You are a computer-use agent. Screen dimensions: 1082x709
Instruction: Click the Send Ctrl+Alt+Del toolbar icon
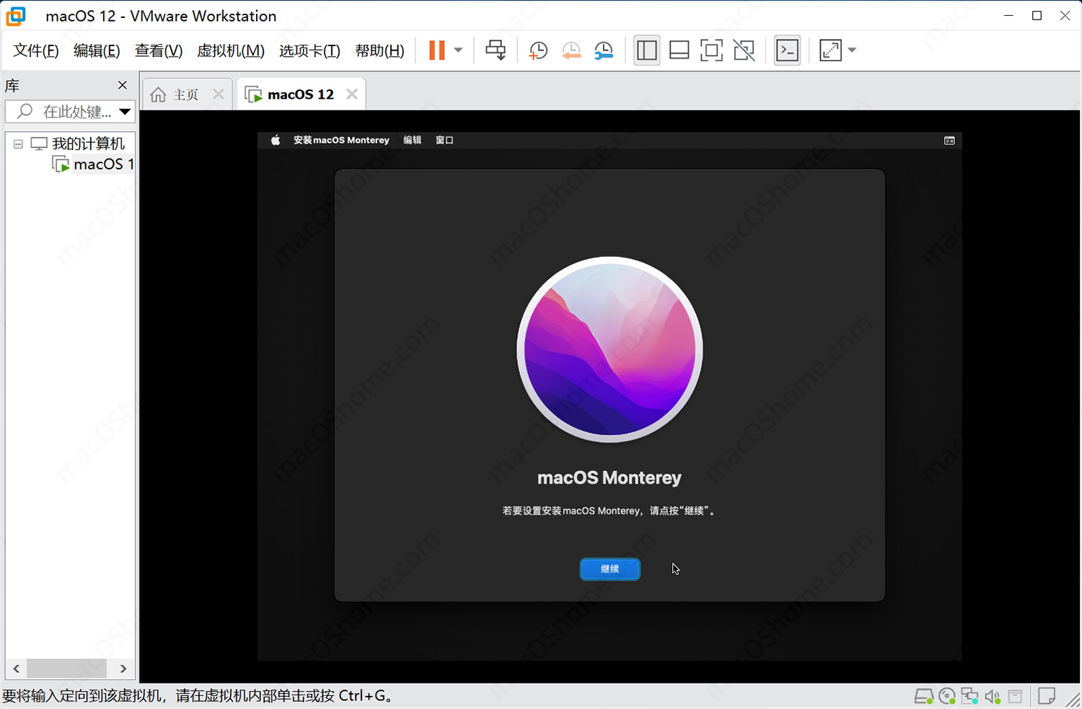496,50
